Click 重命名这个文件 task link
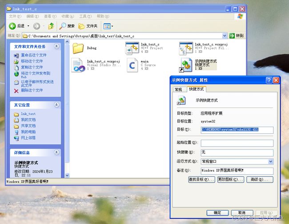 point(34,55)
